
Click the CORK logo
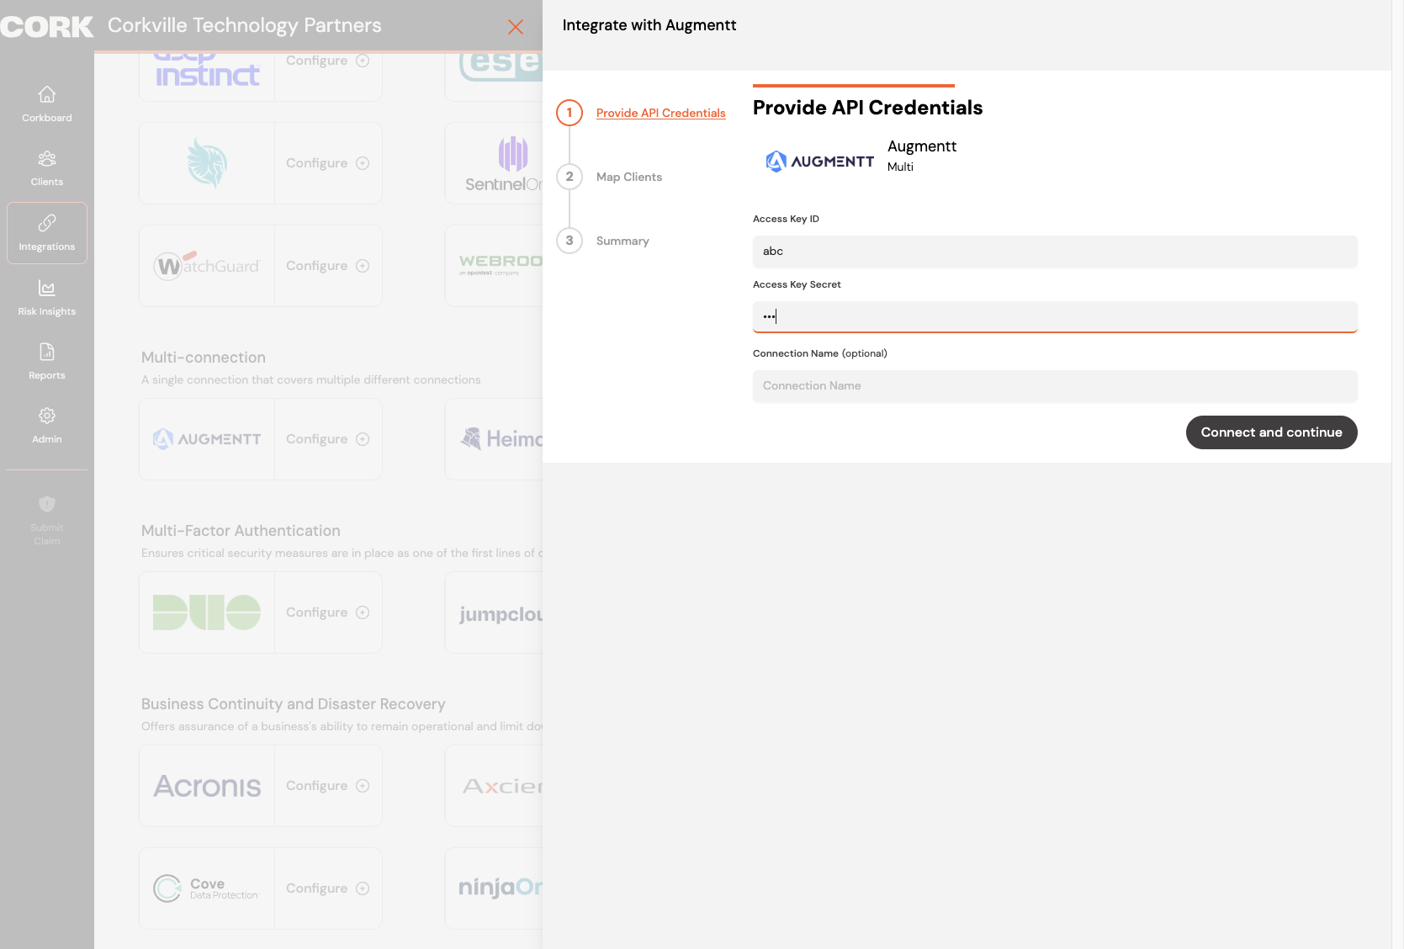(x=47, y=27)
